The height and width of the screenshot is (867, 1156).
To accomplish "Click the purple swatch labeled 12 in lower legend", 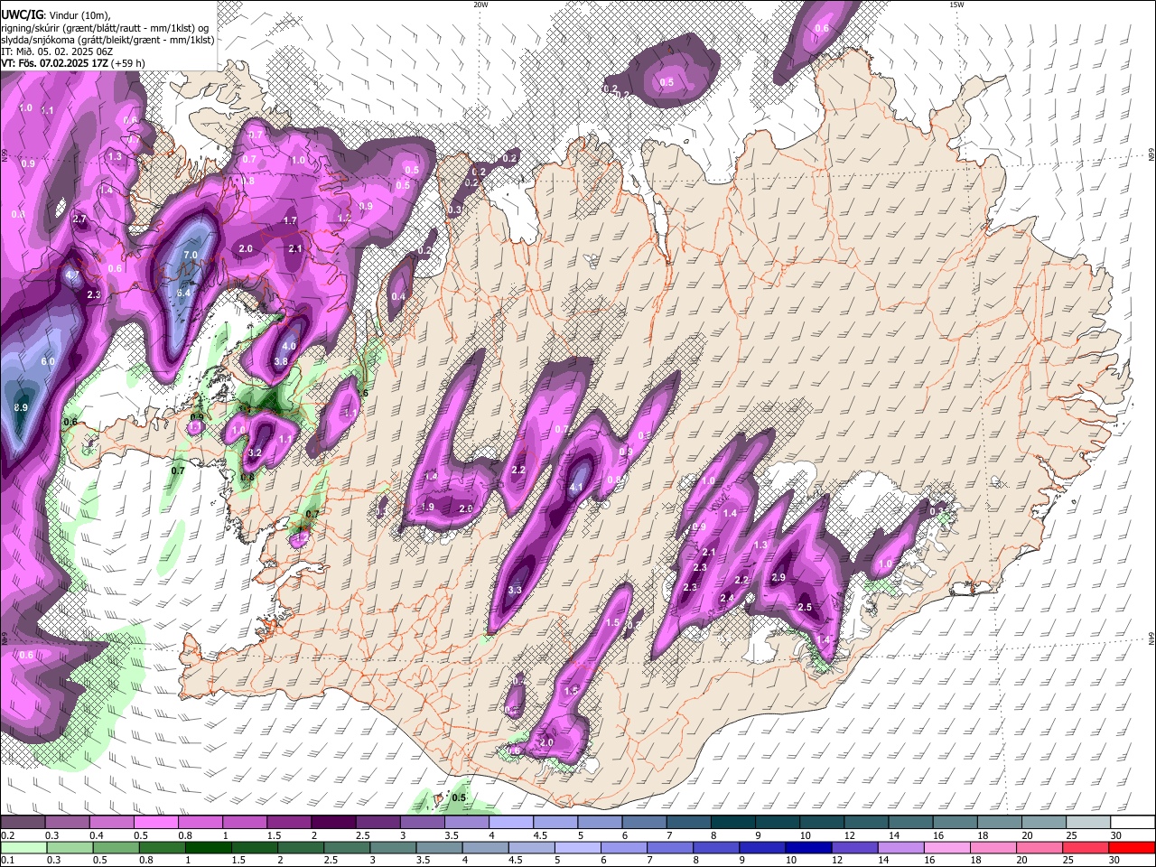I will (x=854, y=847).
